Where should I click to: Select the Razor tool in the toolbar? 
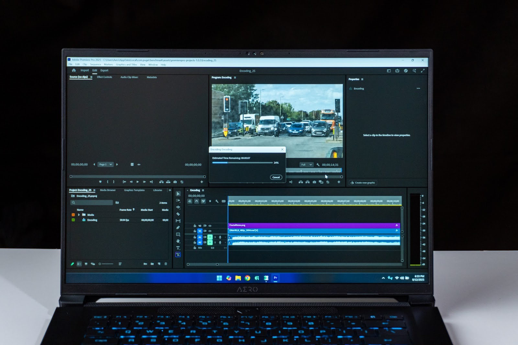[178, 214]
